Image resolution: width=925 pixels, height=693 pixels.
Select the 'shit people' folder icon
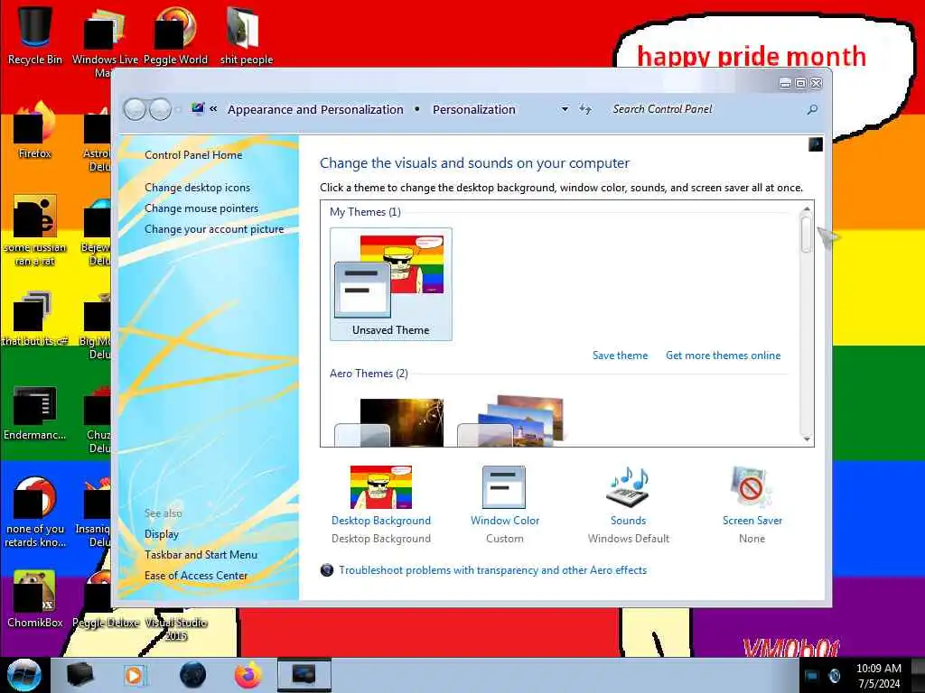pos(246,35)
